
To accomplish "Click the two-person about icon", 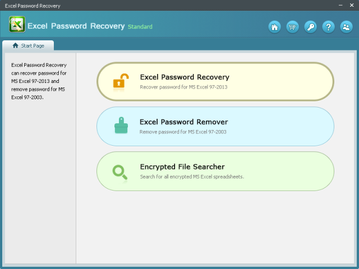I will click(346, 26).
